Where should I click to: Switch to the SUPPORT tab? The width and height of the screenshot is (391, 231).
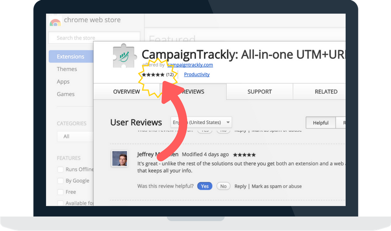260,92
